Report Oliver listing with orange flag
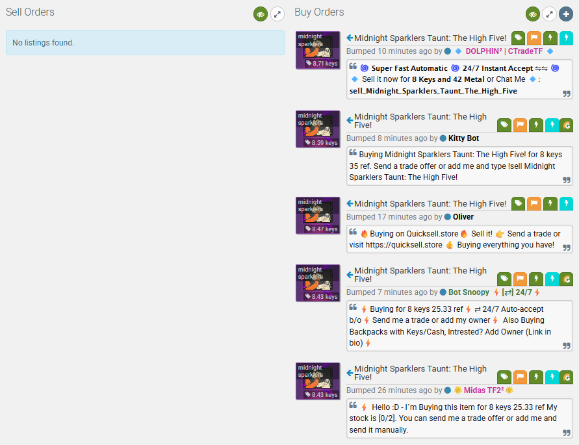This screenshot has height=445, width=579. (534, 203)
